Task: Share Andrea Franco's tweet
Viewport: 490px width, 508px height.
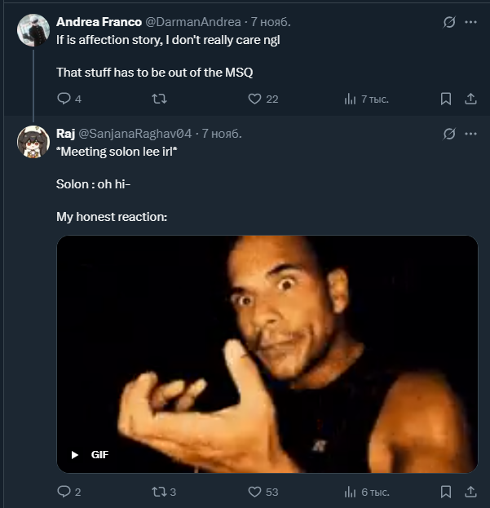Action: pyautogui.click(x=470, y=99)
